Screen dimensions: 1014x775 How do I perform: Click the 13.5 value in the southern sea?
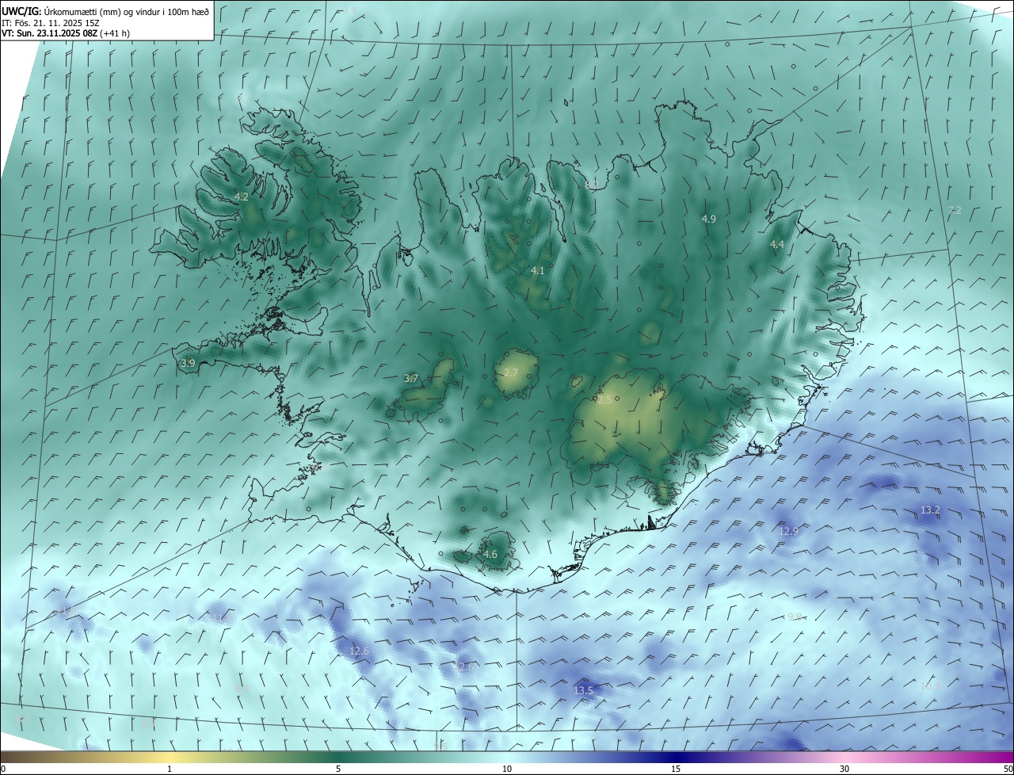(x=583, y=691)
